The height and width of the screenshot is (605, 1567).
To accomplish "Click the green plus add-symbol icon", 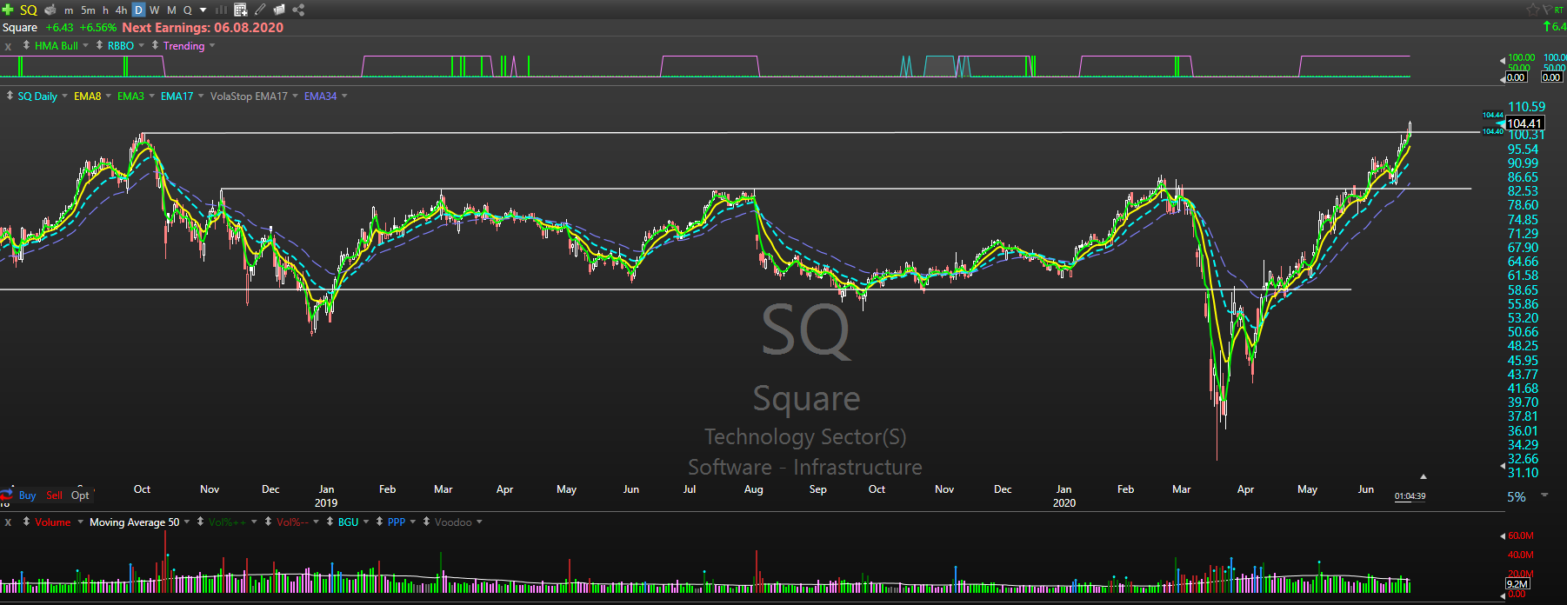I will (x=8, y=10).
